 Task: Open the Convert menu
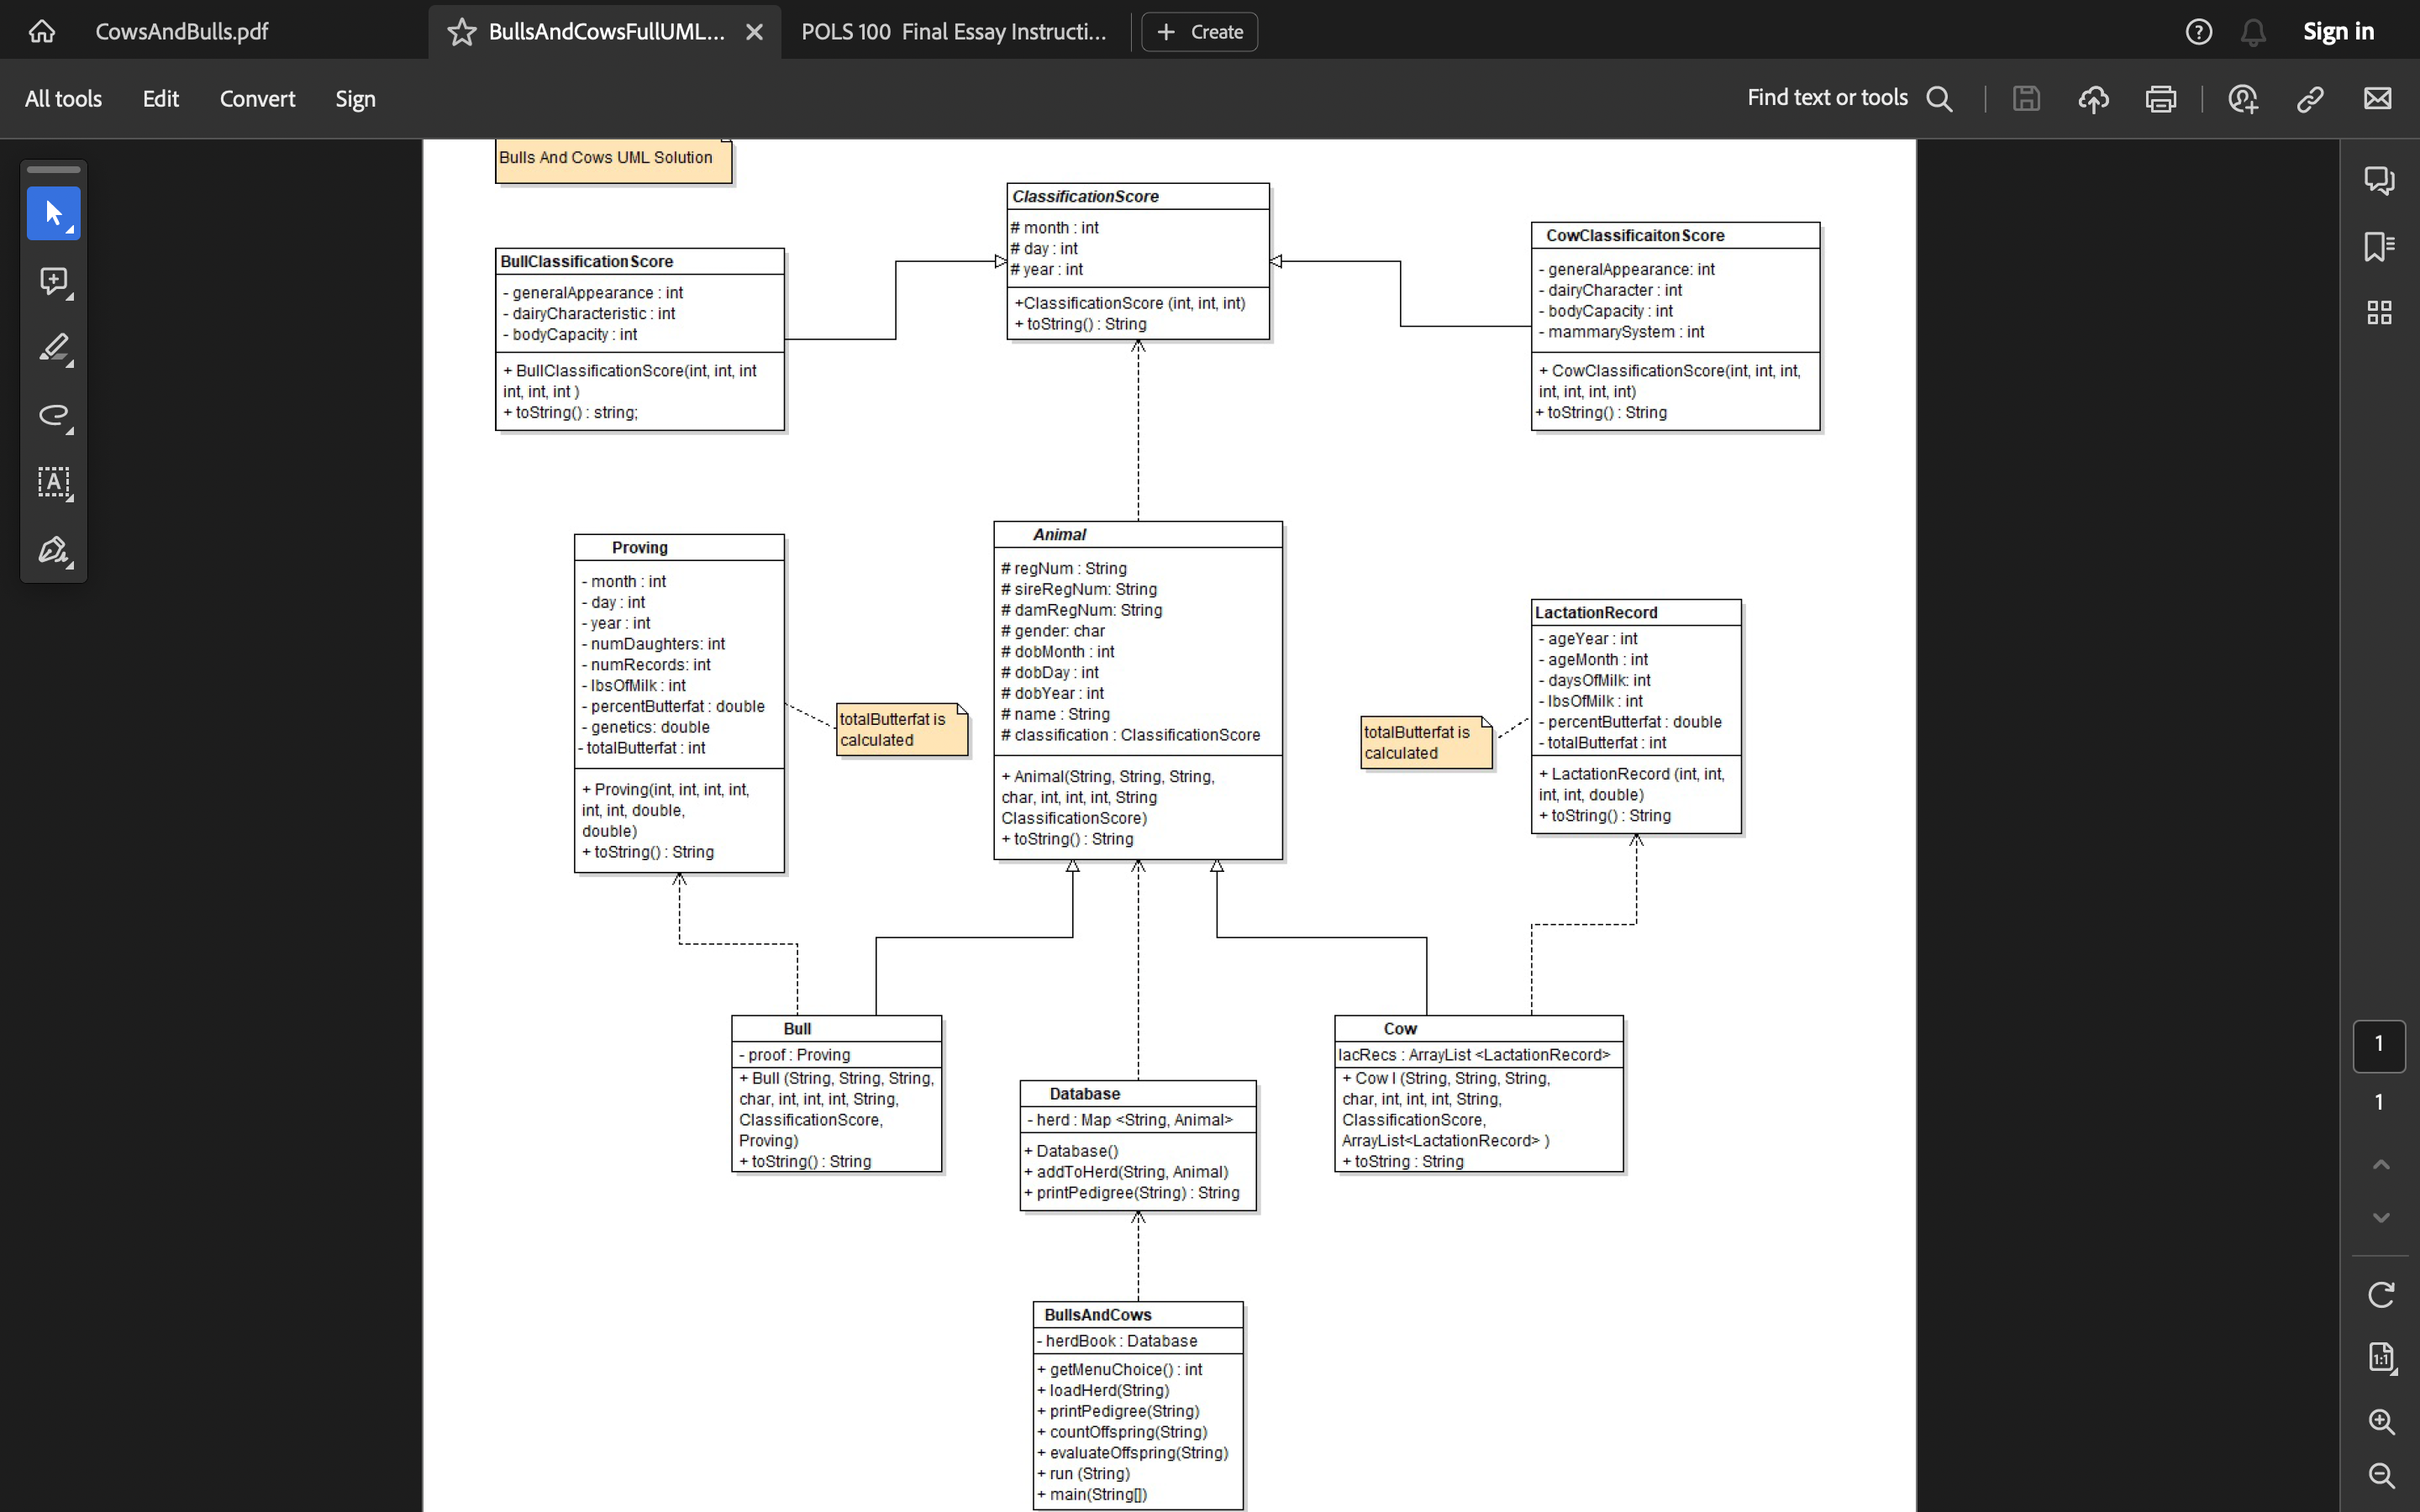pos(257,98)
